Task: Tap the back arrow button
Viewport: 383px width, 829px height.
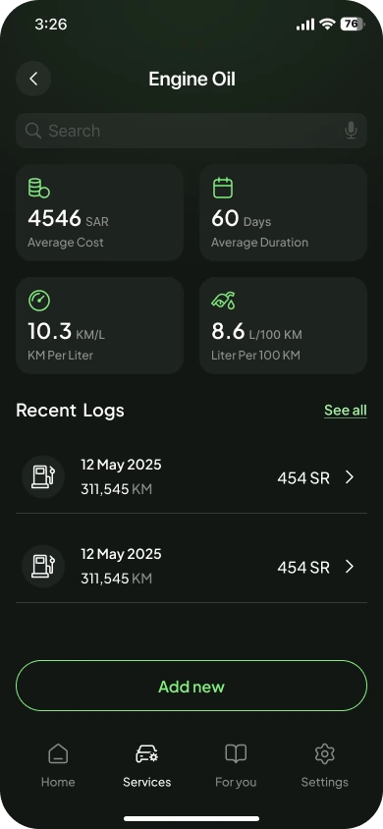Action: [x=33, y=79]
